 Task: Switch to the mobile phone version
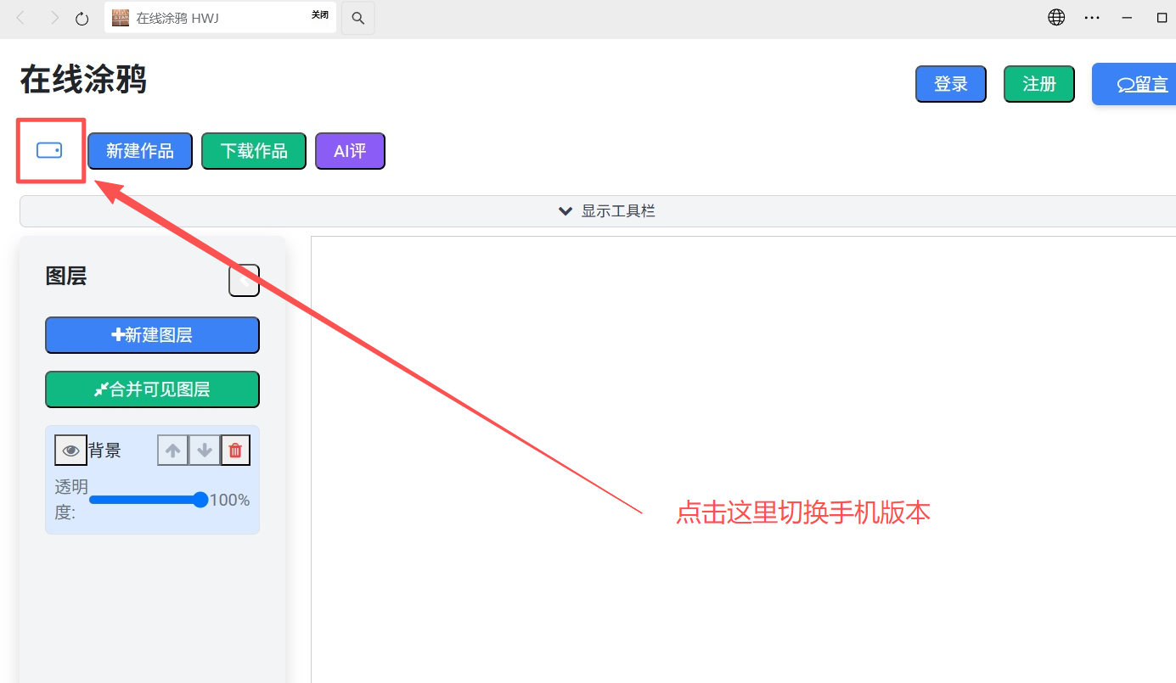click(50, 150)
